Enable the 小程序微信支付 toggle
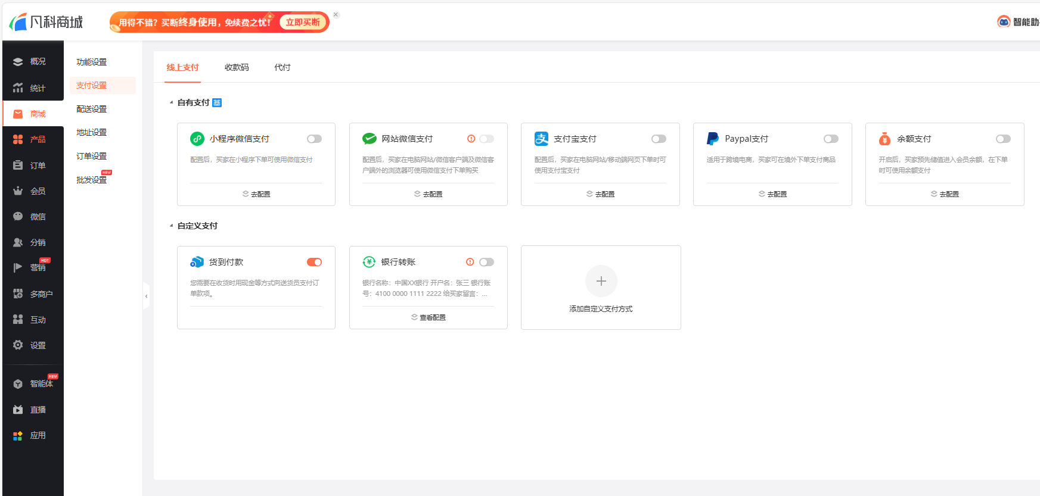Image resolution: width=1040 pixels, height=496 pixels. click(314, 139)
